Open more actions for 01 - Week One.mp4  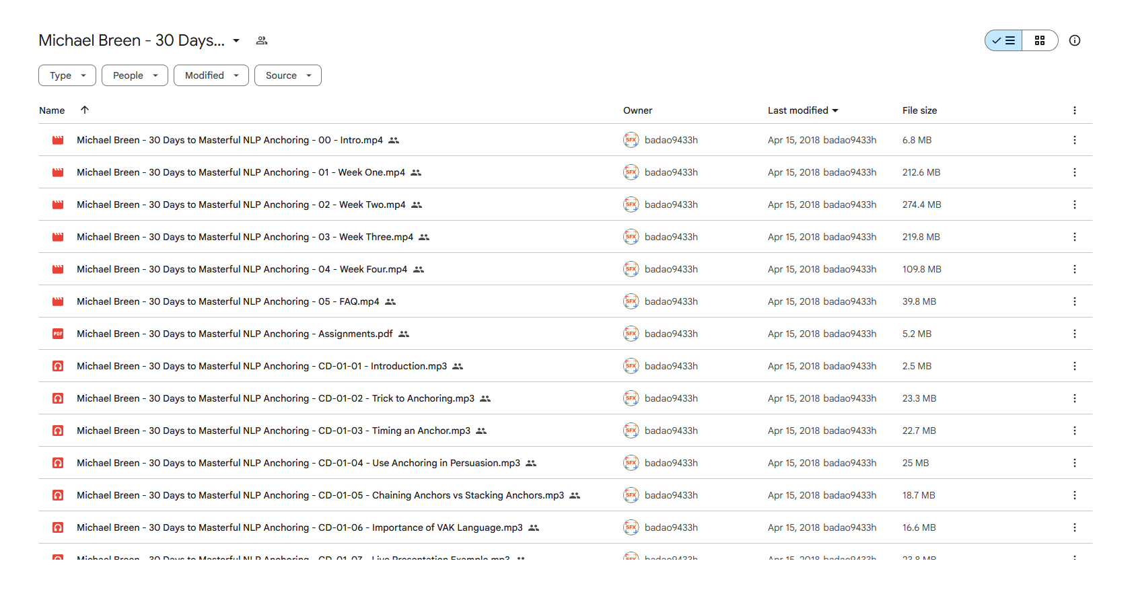pos(1074,172)
